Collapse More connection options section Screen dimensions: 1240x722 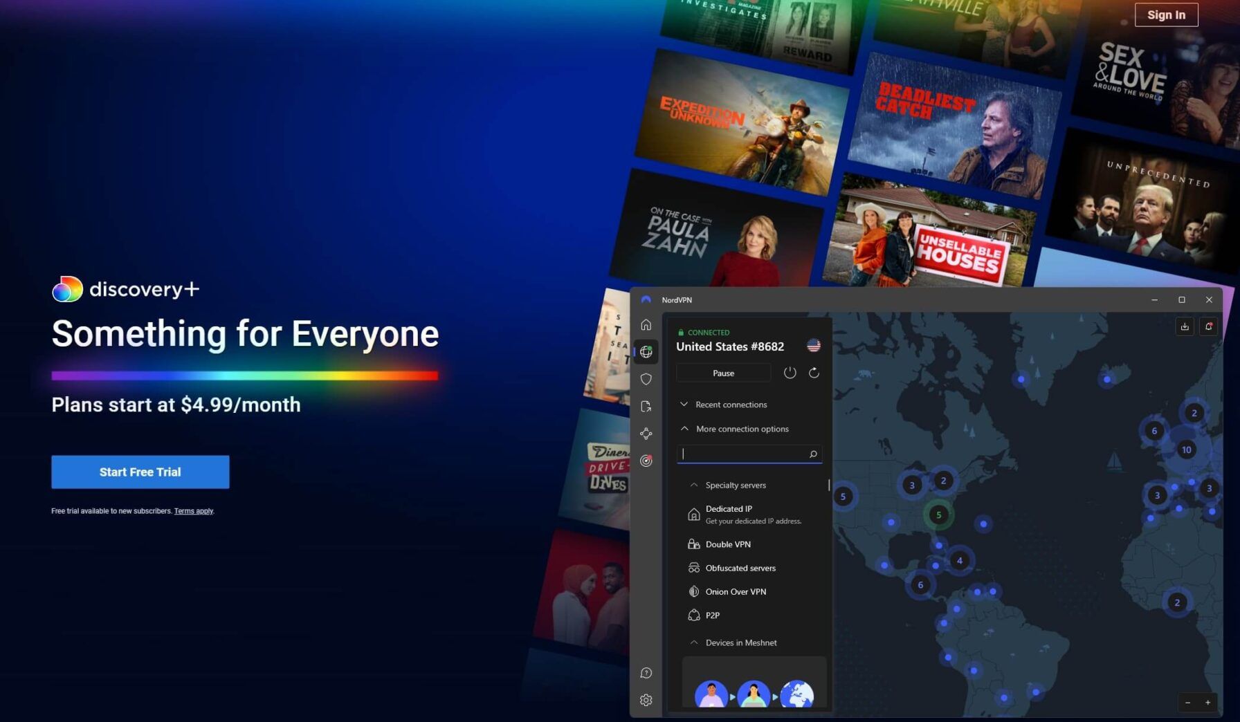tap(742, 429)
